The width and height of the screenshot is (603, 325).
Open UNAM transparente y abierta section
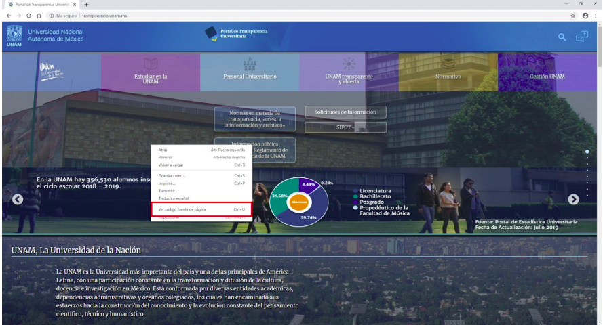(x=349, y=72)
